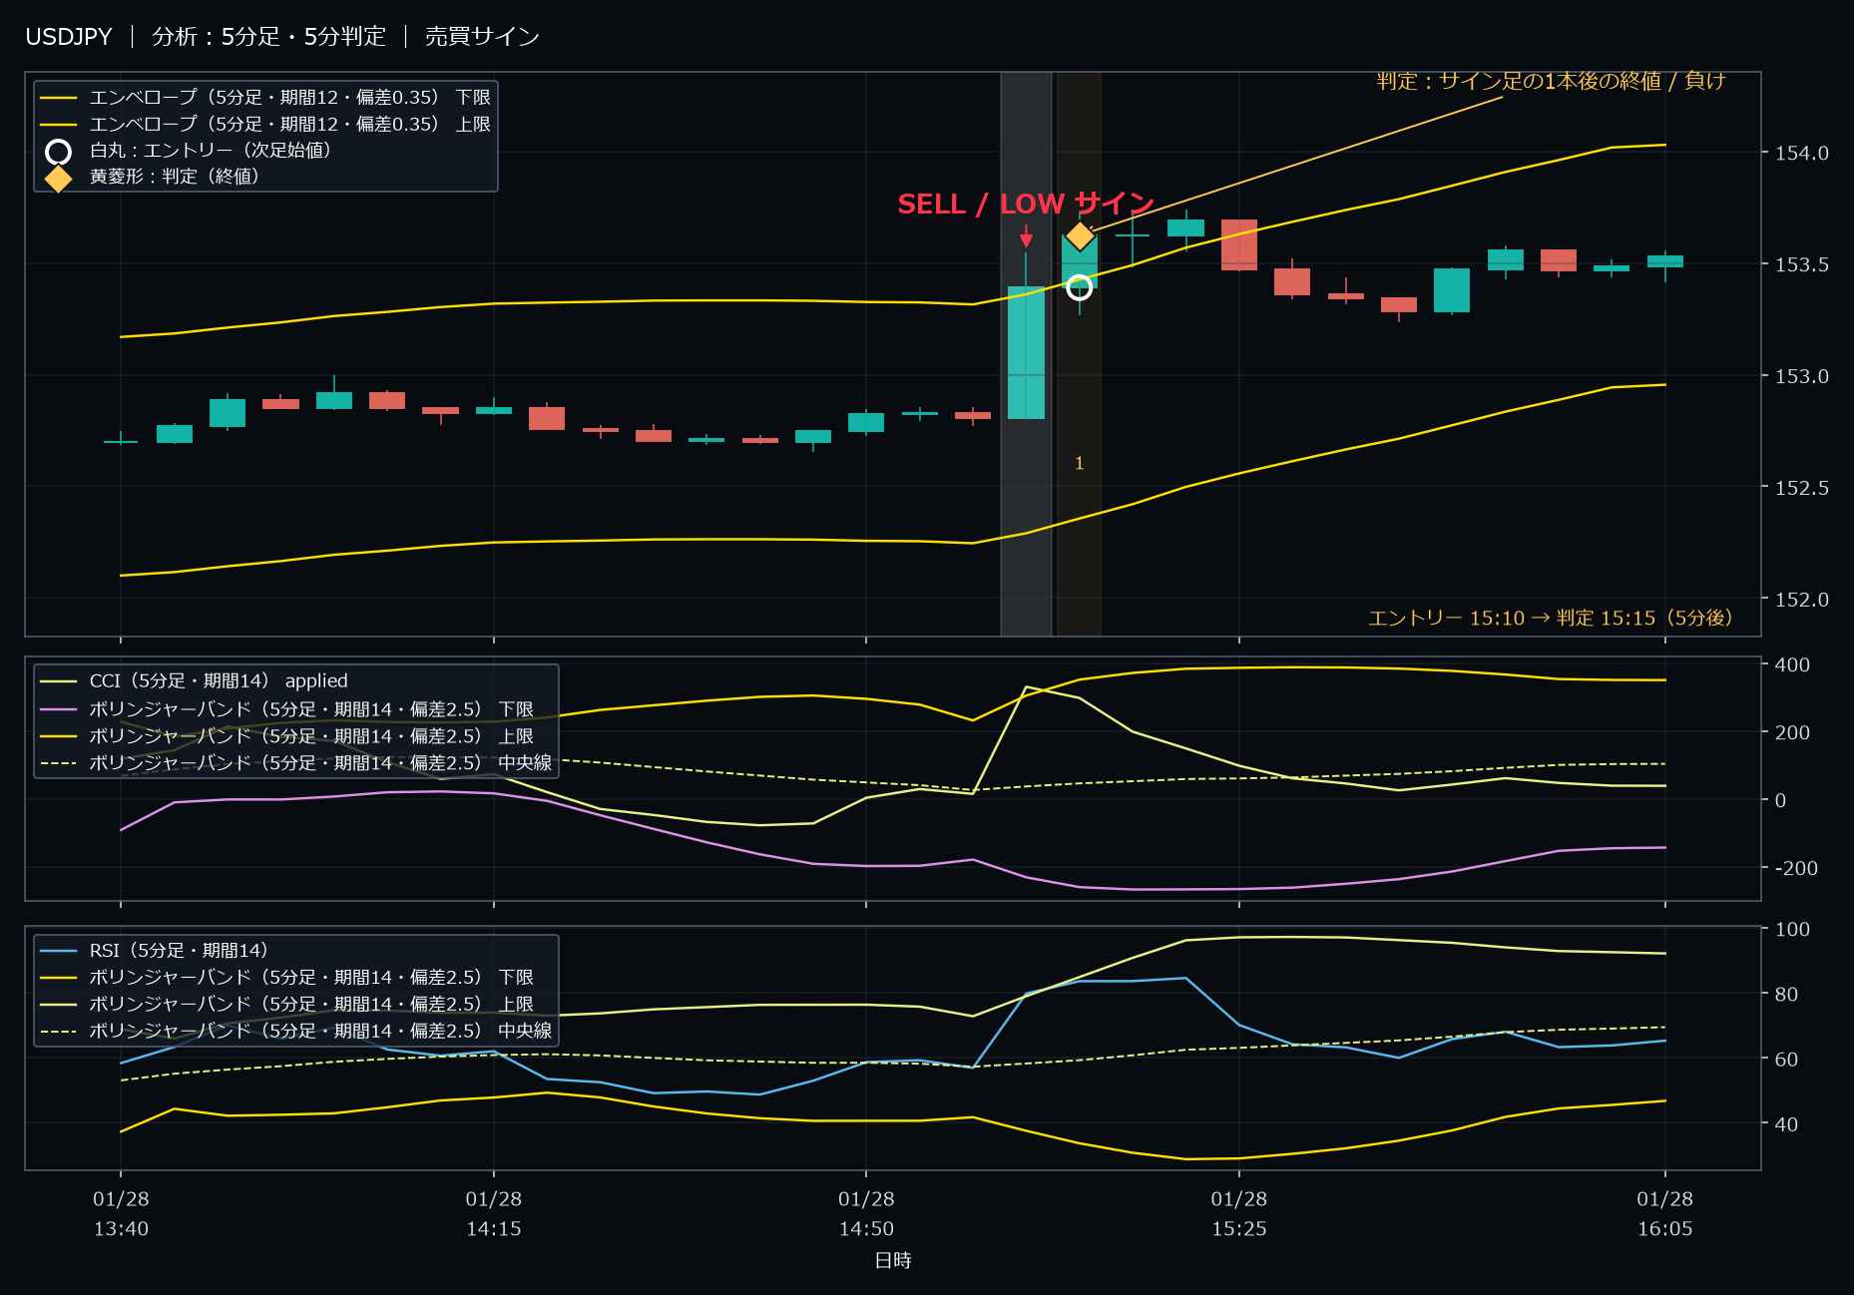Click the large red candle after the signal
Screen dimensions: 1854x1295
click(x=1238, y=244)
